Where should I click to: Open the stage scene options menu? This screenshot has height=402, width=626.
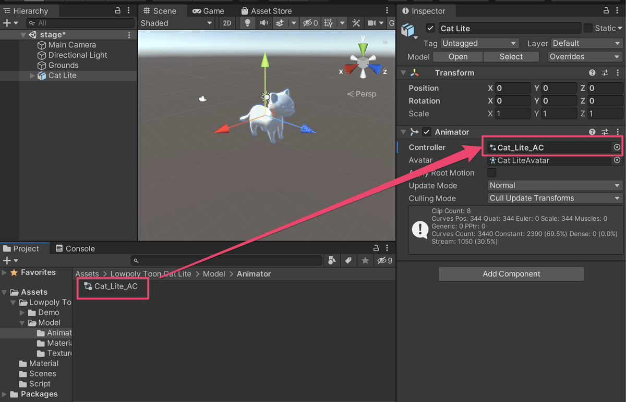tap(129, 35)
